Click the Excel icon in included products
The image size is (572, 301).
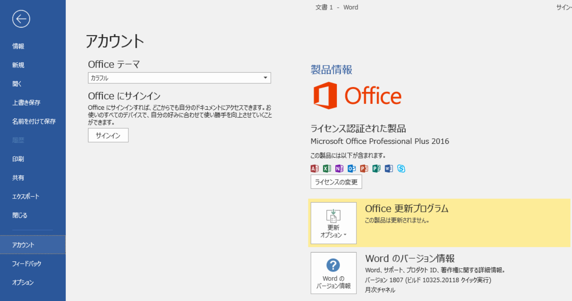coord(327,169)
